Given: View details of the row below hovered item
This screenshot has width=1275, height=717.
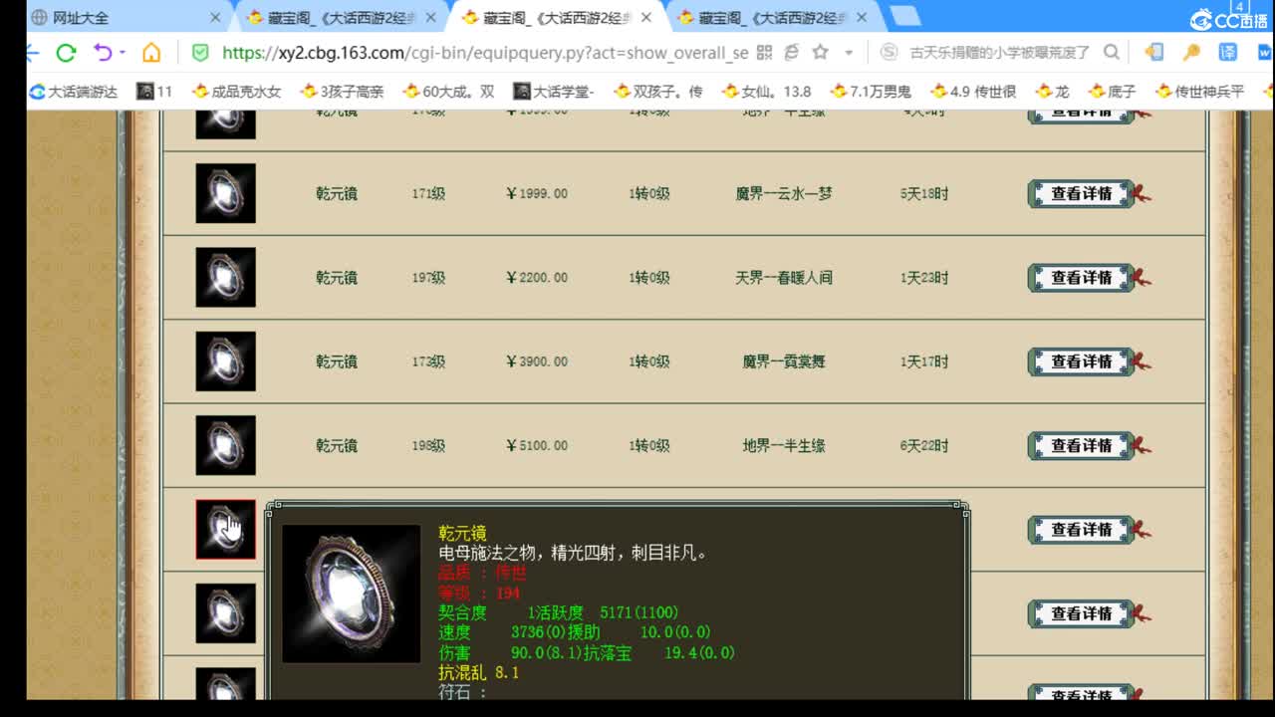Looking at the screenshot, I should pos(1082,614).
